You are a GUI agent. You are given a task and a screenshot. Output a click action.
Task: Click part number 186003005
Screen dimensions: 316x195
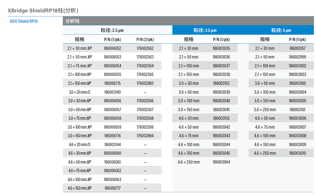297,101
